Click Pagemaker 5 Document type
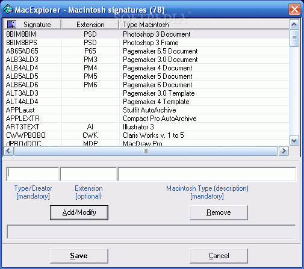The width and height of the screenshot is (304, 269). click(x=158, y=76)
